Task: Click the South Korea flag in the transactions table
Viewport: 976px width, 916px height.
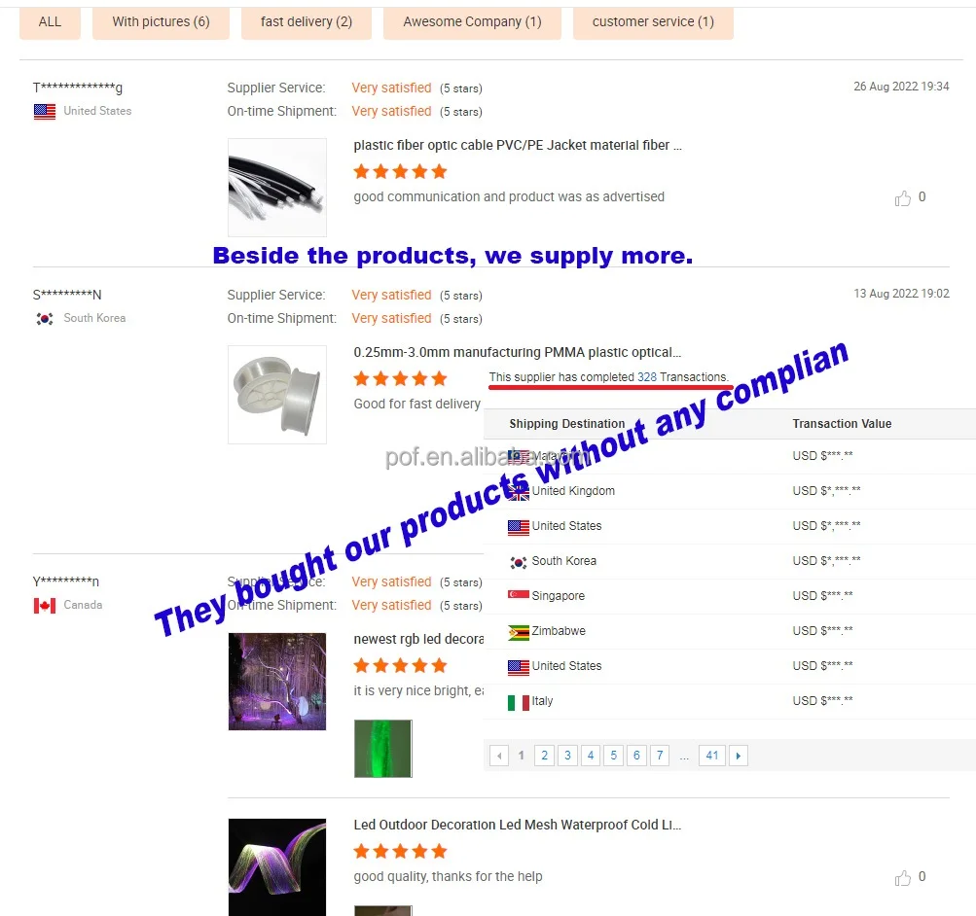Action: click(x=519, y=562)
